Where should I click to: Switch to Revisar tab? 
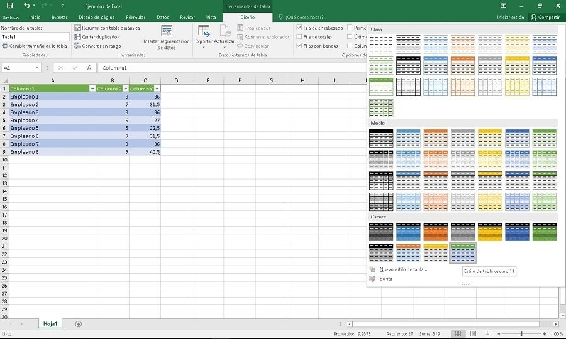point(187,18)
